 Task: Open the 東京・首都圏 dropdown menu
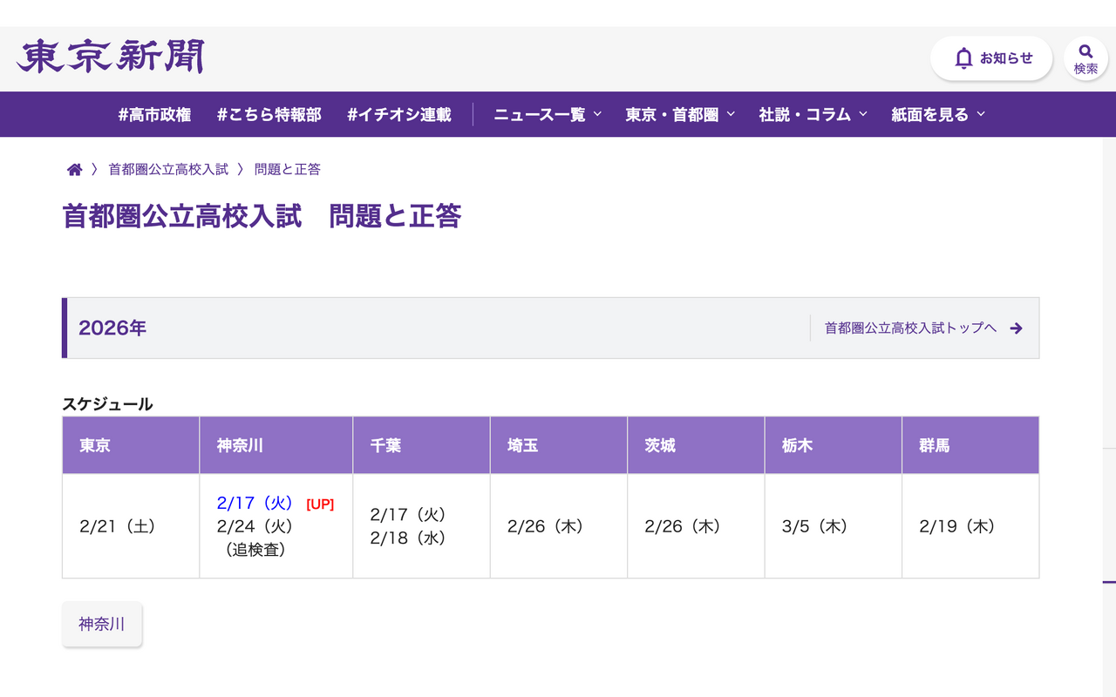(x=680, y=114)
